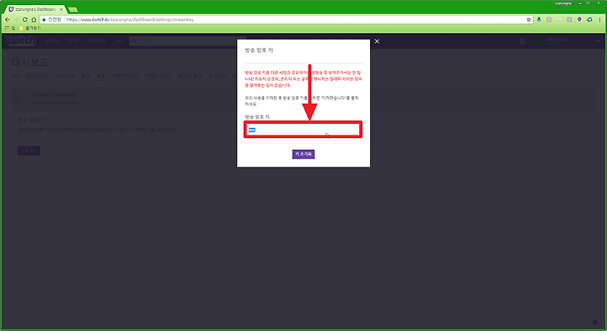
Task: Close the zzarungna's Dashboard tab
Action: pos(62,9)
